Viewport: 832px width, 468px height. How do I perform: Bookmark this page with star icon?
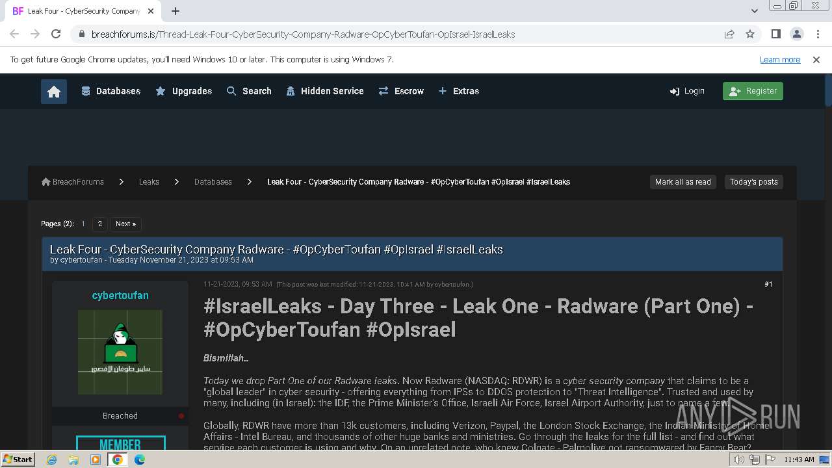pos(750,34)
